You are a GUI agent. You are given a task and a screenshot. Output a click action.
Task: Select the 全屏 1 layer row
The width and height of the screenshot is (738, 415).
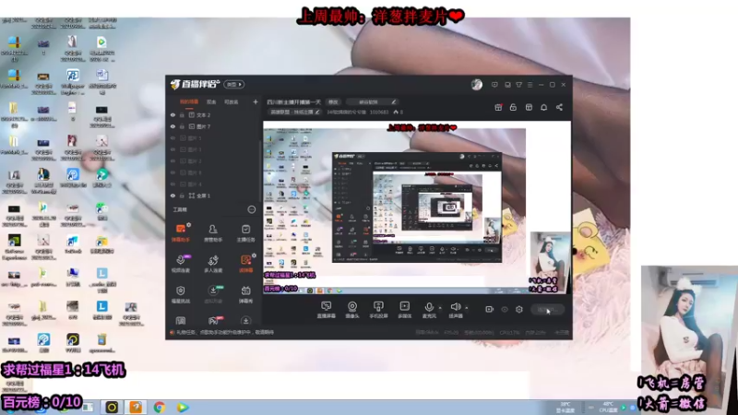[x=213, y=196]
